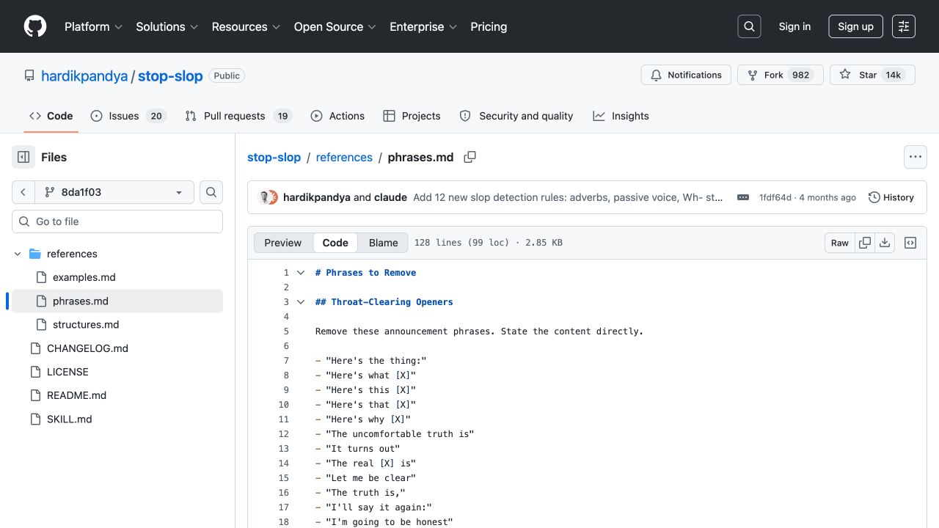Switch to Preview view
The height and width of the screenshot is (528, 939).
tap(283, 243)
